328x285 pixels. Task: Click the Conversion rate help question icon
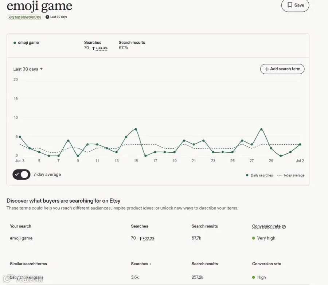coord(284,227)
